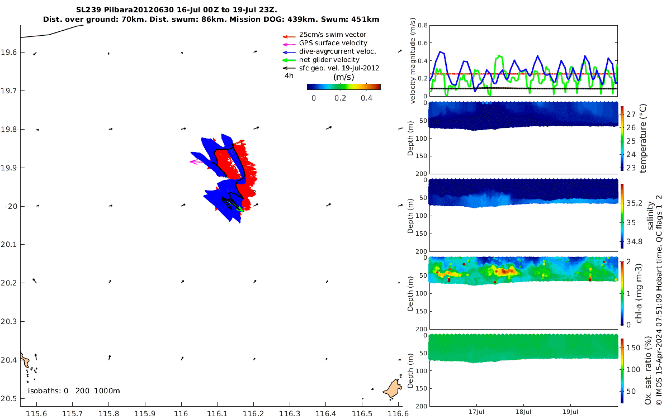Image resolution: width=671 pixels, height=419 pixels.
Task: Click the '35.2' salinity colorbar tick
Action: (635, 203)
